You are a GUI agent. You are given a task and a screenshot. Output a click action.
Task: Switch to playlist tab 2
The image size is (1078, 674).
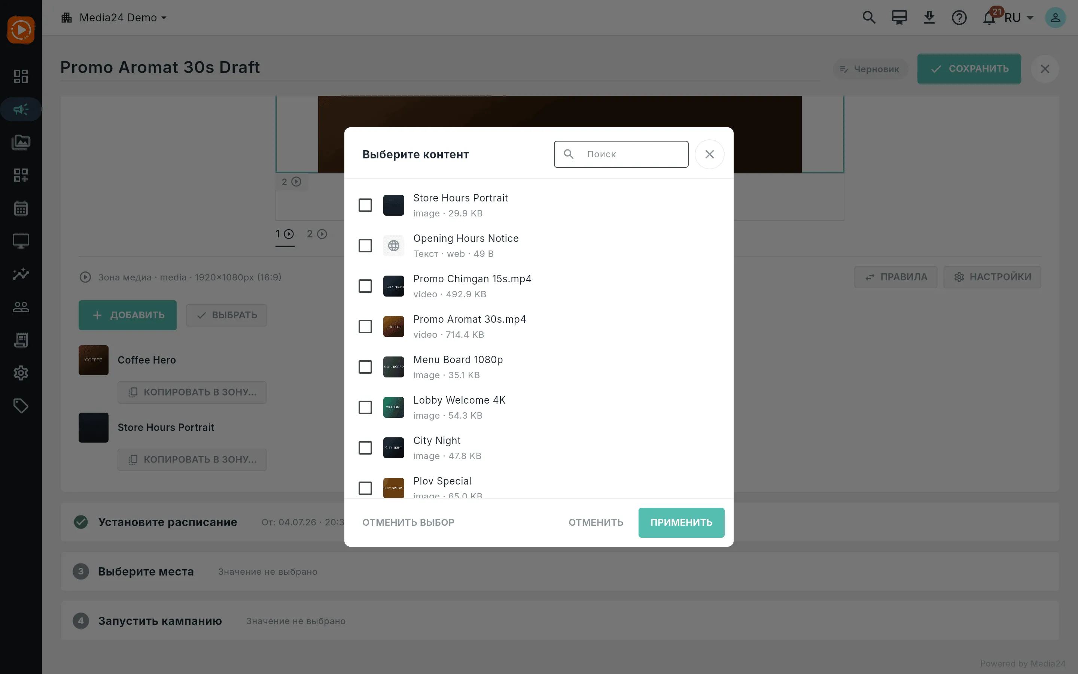pos(317,234)
